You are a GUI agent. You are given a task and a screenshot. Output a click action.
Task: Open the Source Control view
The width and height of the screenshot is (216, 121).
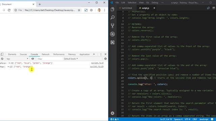[x=112, y=26]
